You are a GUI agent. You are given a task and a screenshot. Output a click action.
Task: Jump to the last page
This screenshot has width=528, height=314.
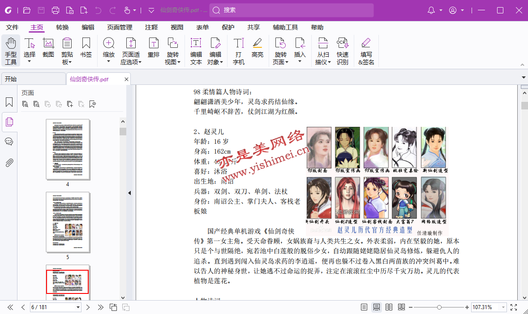(x=100, y=307)
